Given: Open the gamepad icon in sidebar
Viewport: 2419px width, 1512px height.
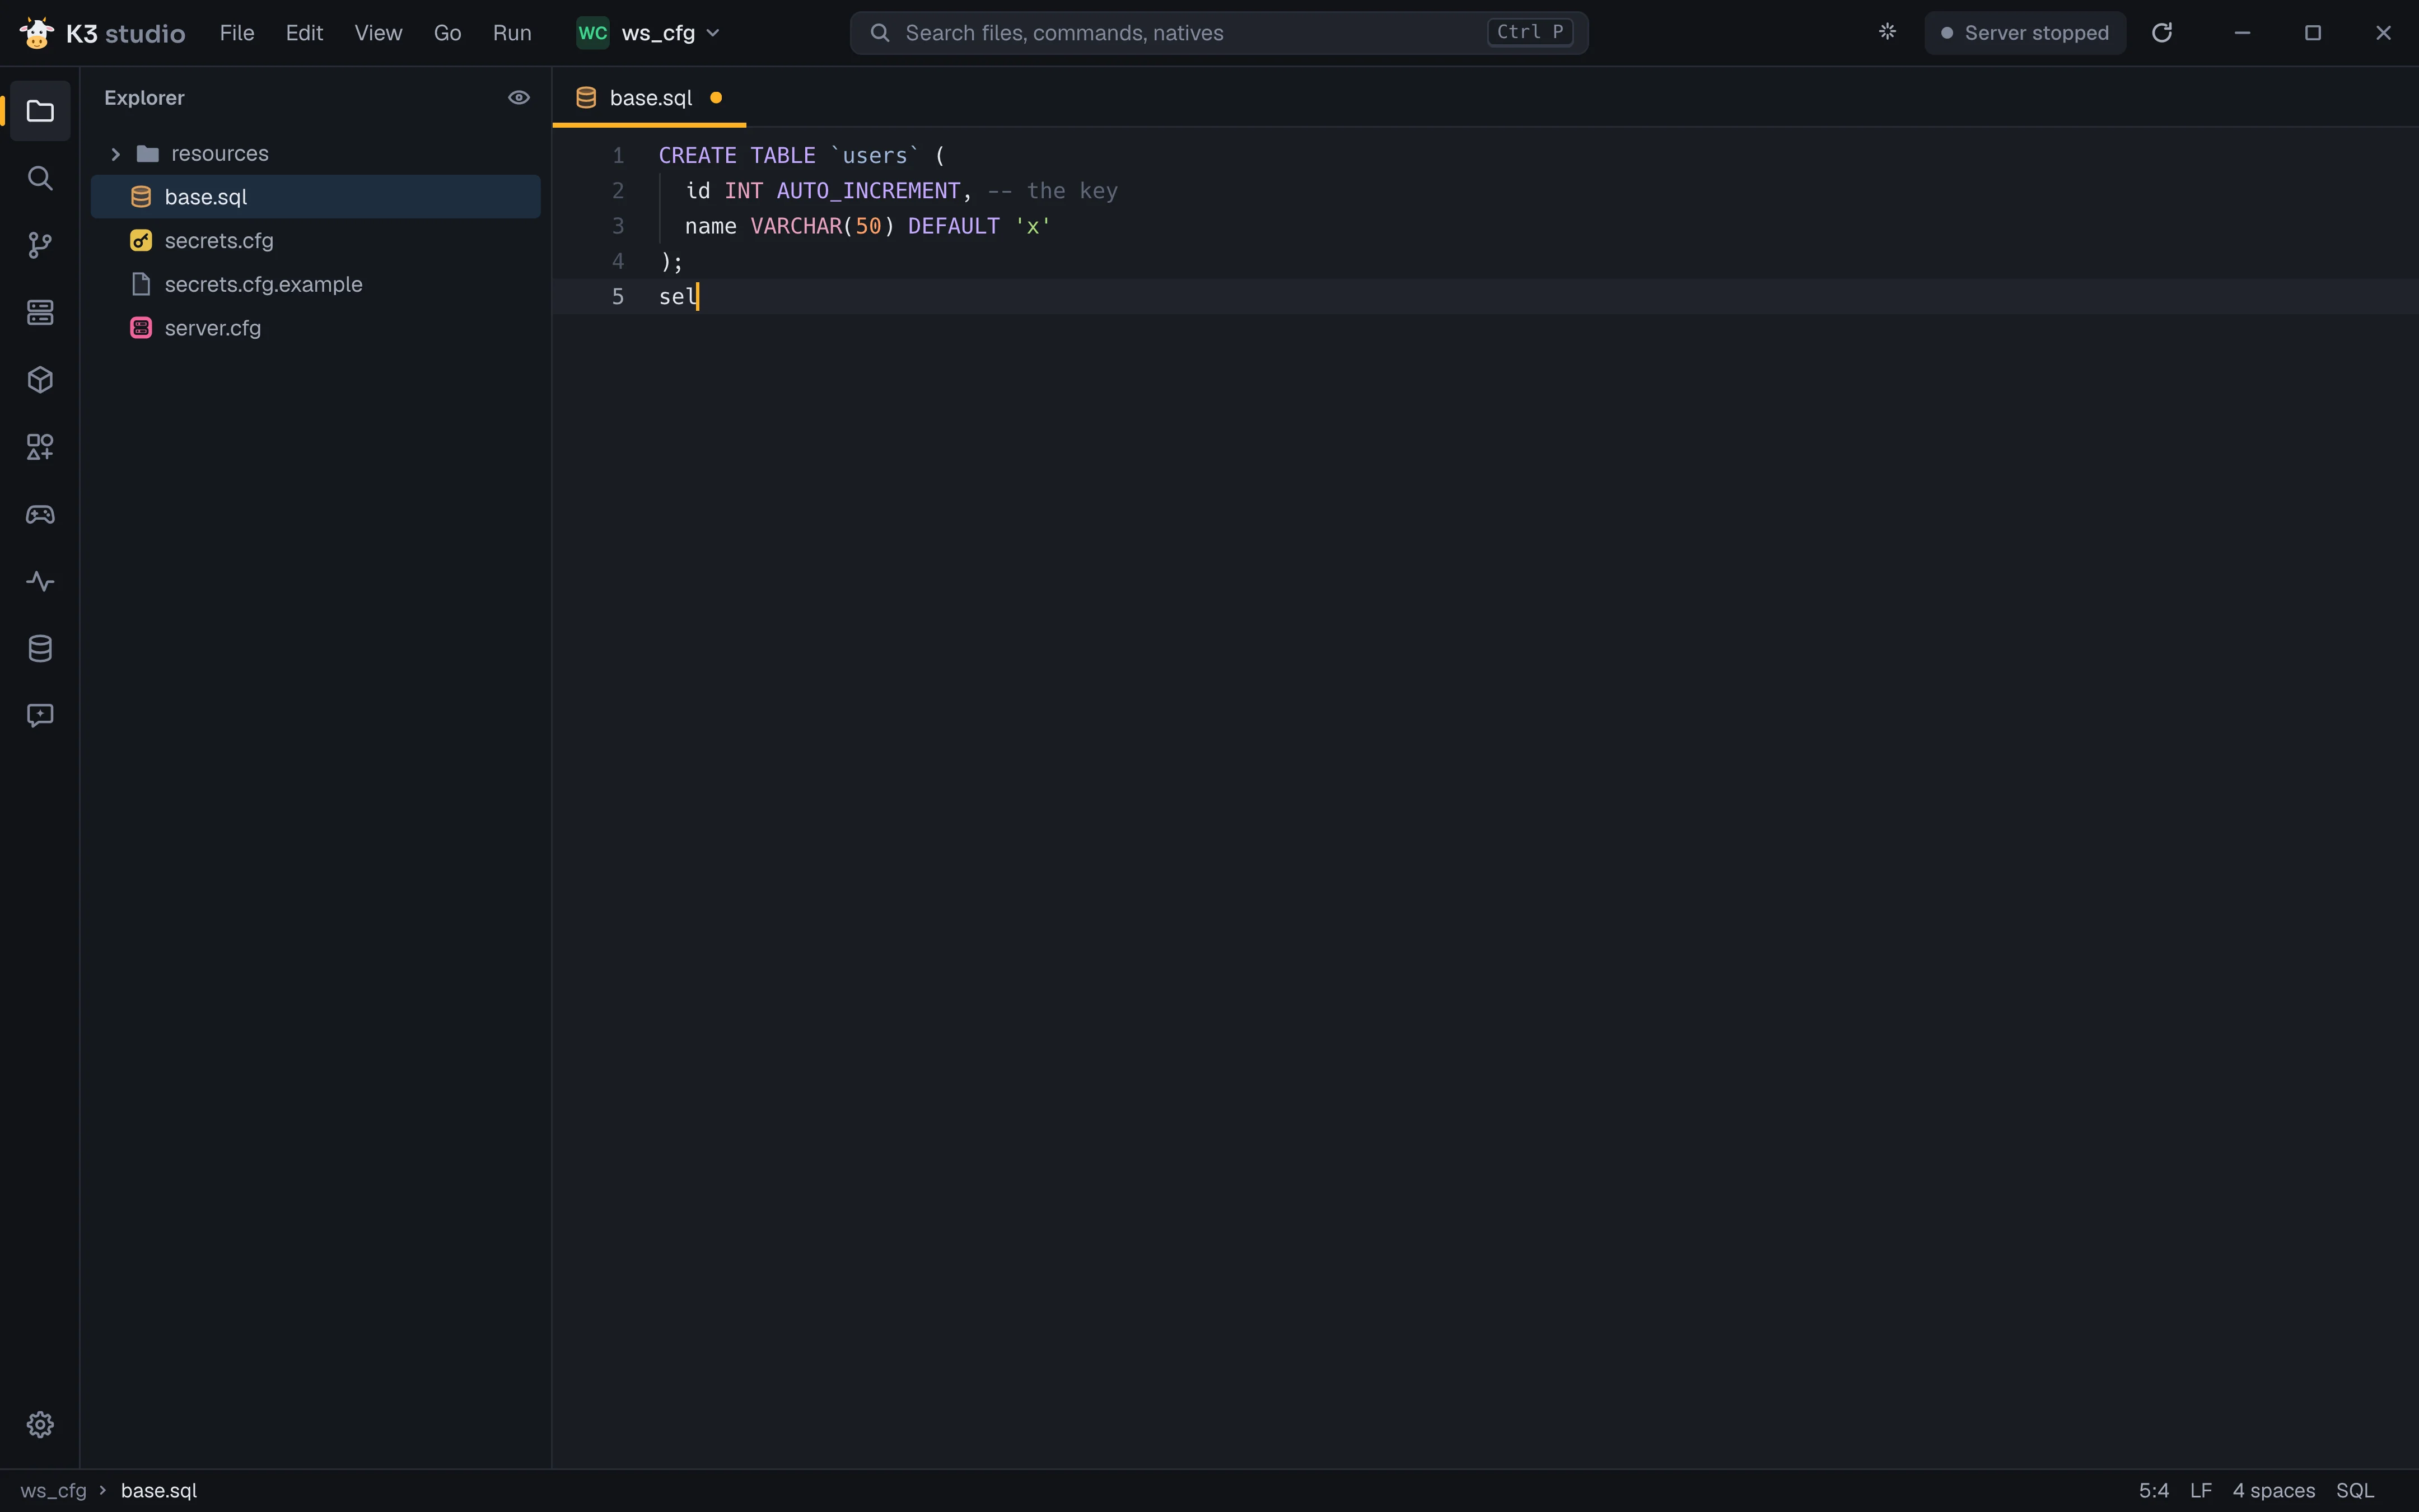Looking at the screenshot, I should 40,514.
